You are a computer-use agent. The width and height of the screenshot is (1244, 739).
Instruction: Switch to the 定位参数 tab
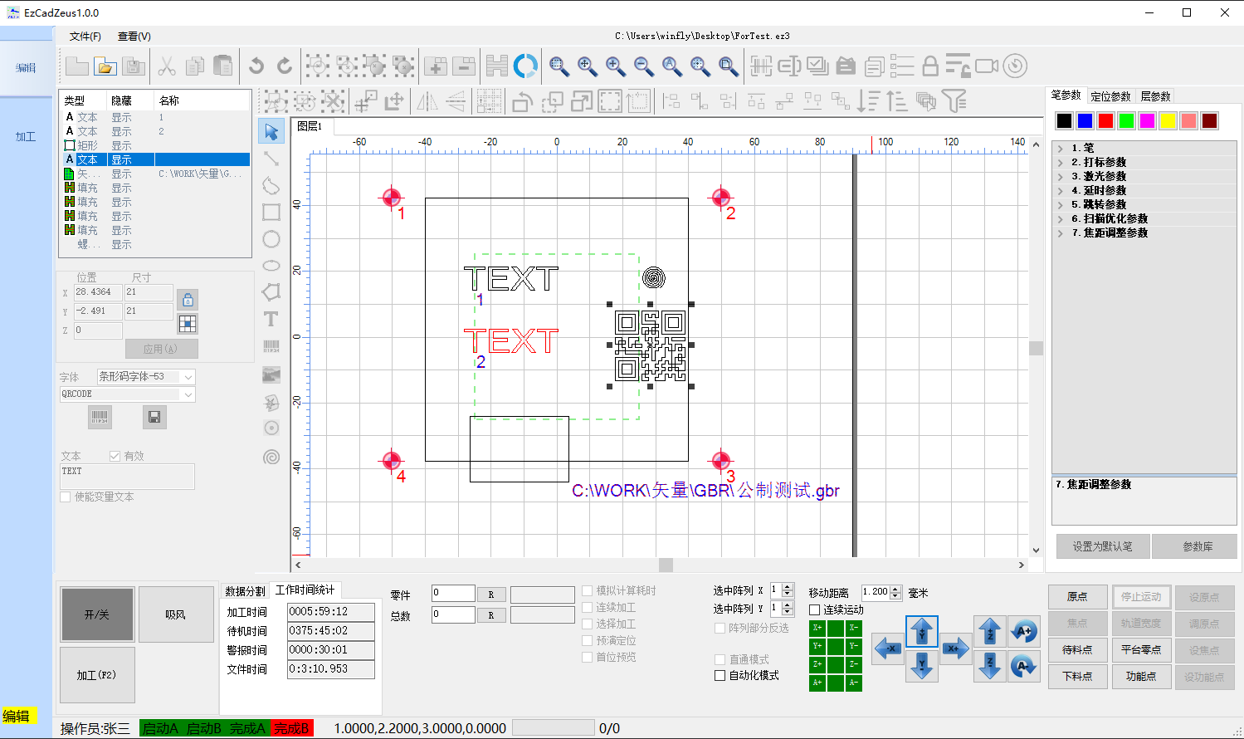click(x=1110, y=96)
